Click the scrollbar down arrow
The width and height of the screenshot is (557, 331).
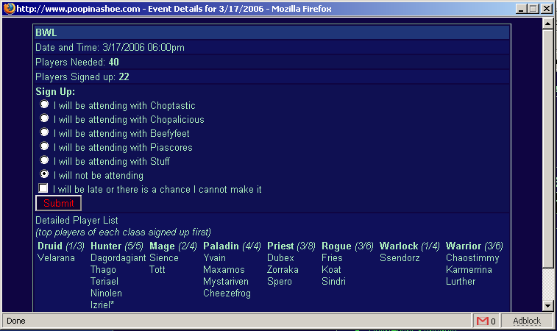[x=547, y=305]
